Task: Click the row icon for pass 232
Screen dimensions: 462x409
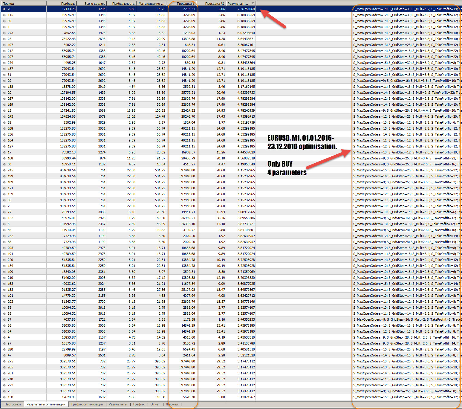Action: (x=4, y=236)
